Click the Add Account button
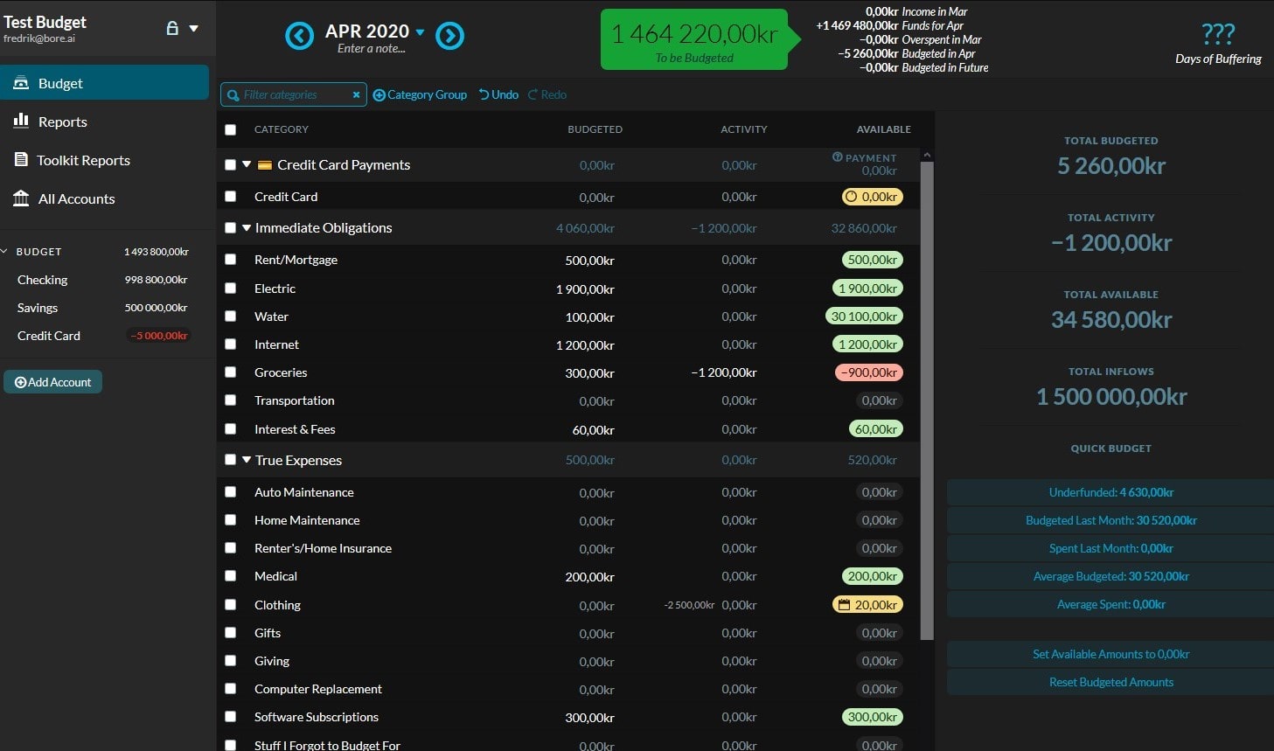The height and width of the screenshot is (751, 1274). tap(53, 382)
